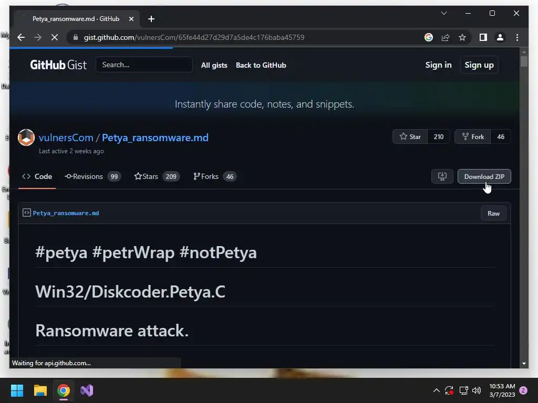Click the Win32/Diskcoder.Petya.C heading
538x403 pixels.
[x=130, y=292]
